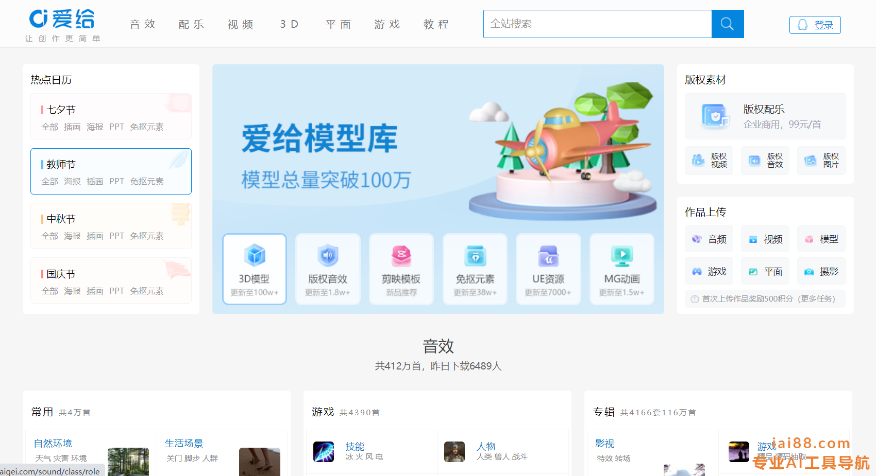This screenshot has height=476, width=876.
Task: Open the 配乐 navigation menu
Action: click(192, 24)
